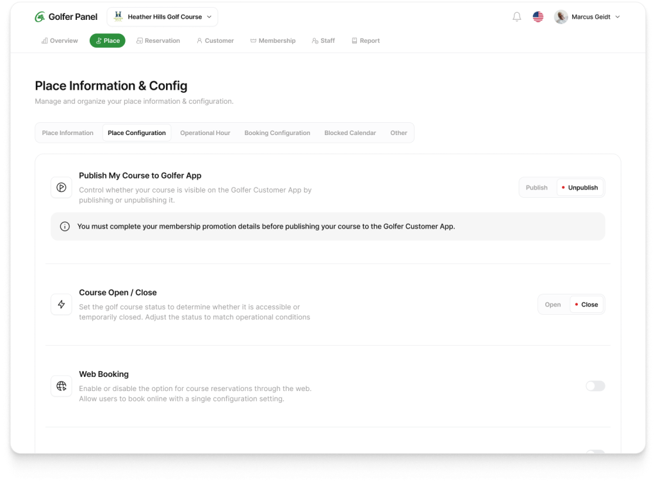Click the Overview chart icon in navigation
Viewport: 656px width, 489px height.
tap(44, 40)
